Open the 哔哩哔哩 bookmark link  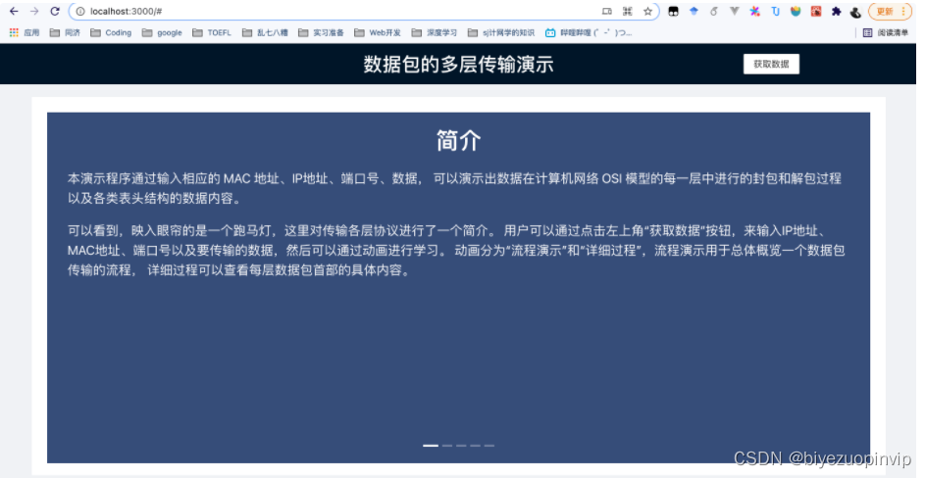coord(589,32)
